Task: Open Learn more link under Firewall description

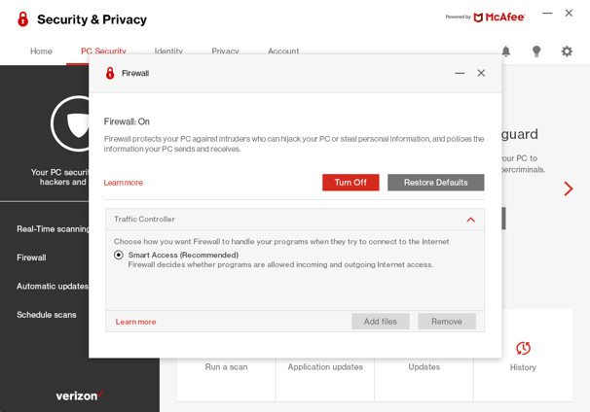Action: [x=124, y=183]
